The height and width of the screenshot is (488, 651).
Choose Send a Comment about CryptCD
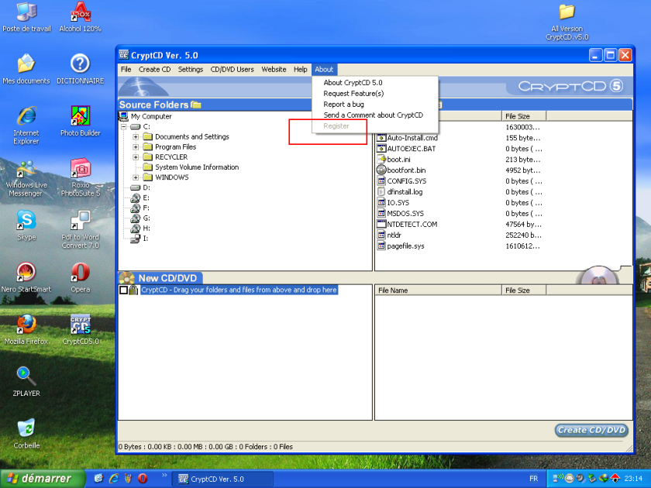375,115
